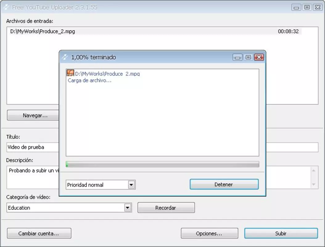The image size is (325, 247).
Task: Stop the upload with Detener button
Action: (224, 184)
